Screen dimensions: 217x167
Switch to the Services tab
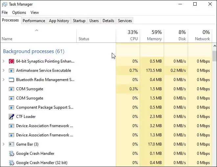tap(125, 21)
